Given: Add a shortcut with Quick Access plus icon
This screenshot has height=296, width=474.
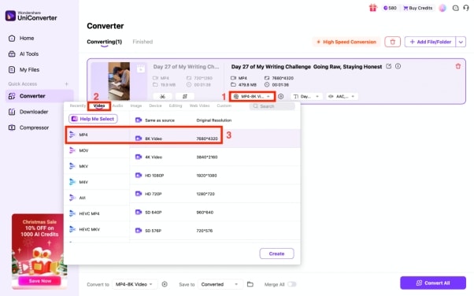Looking at the screenshot, I should point(66,83).
